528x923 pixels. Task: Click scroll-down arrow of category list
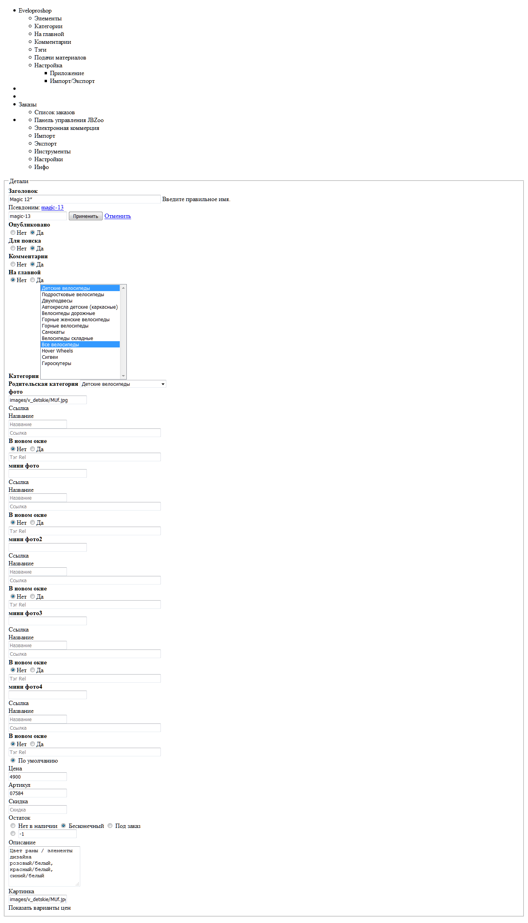click(x=123, y=376)
